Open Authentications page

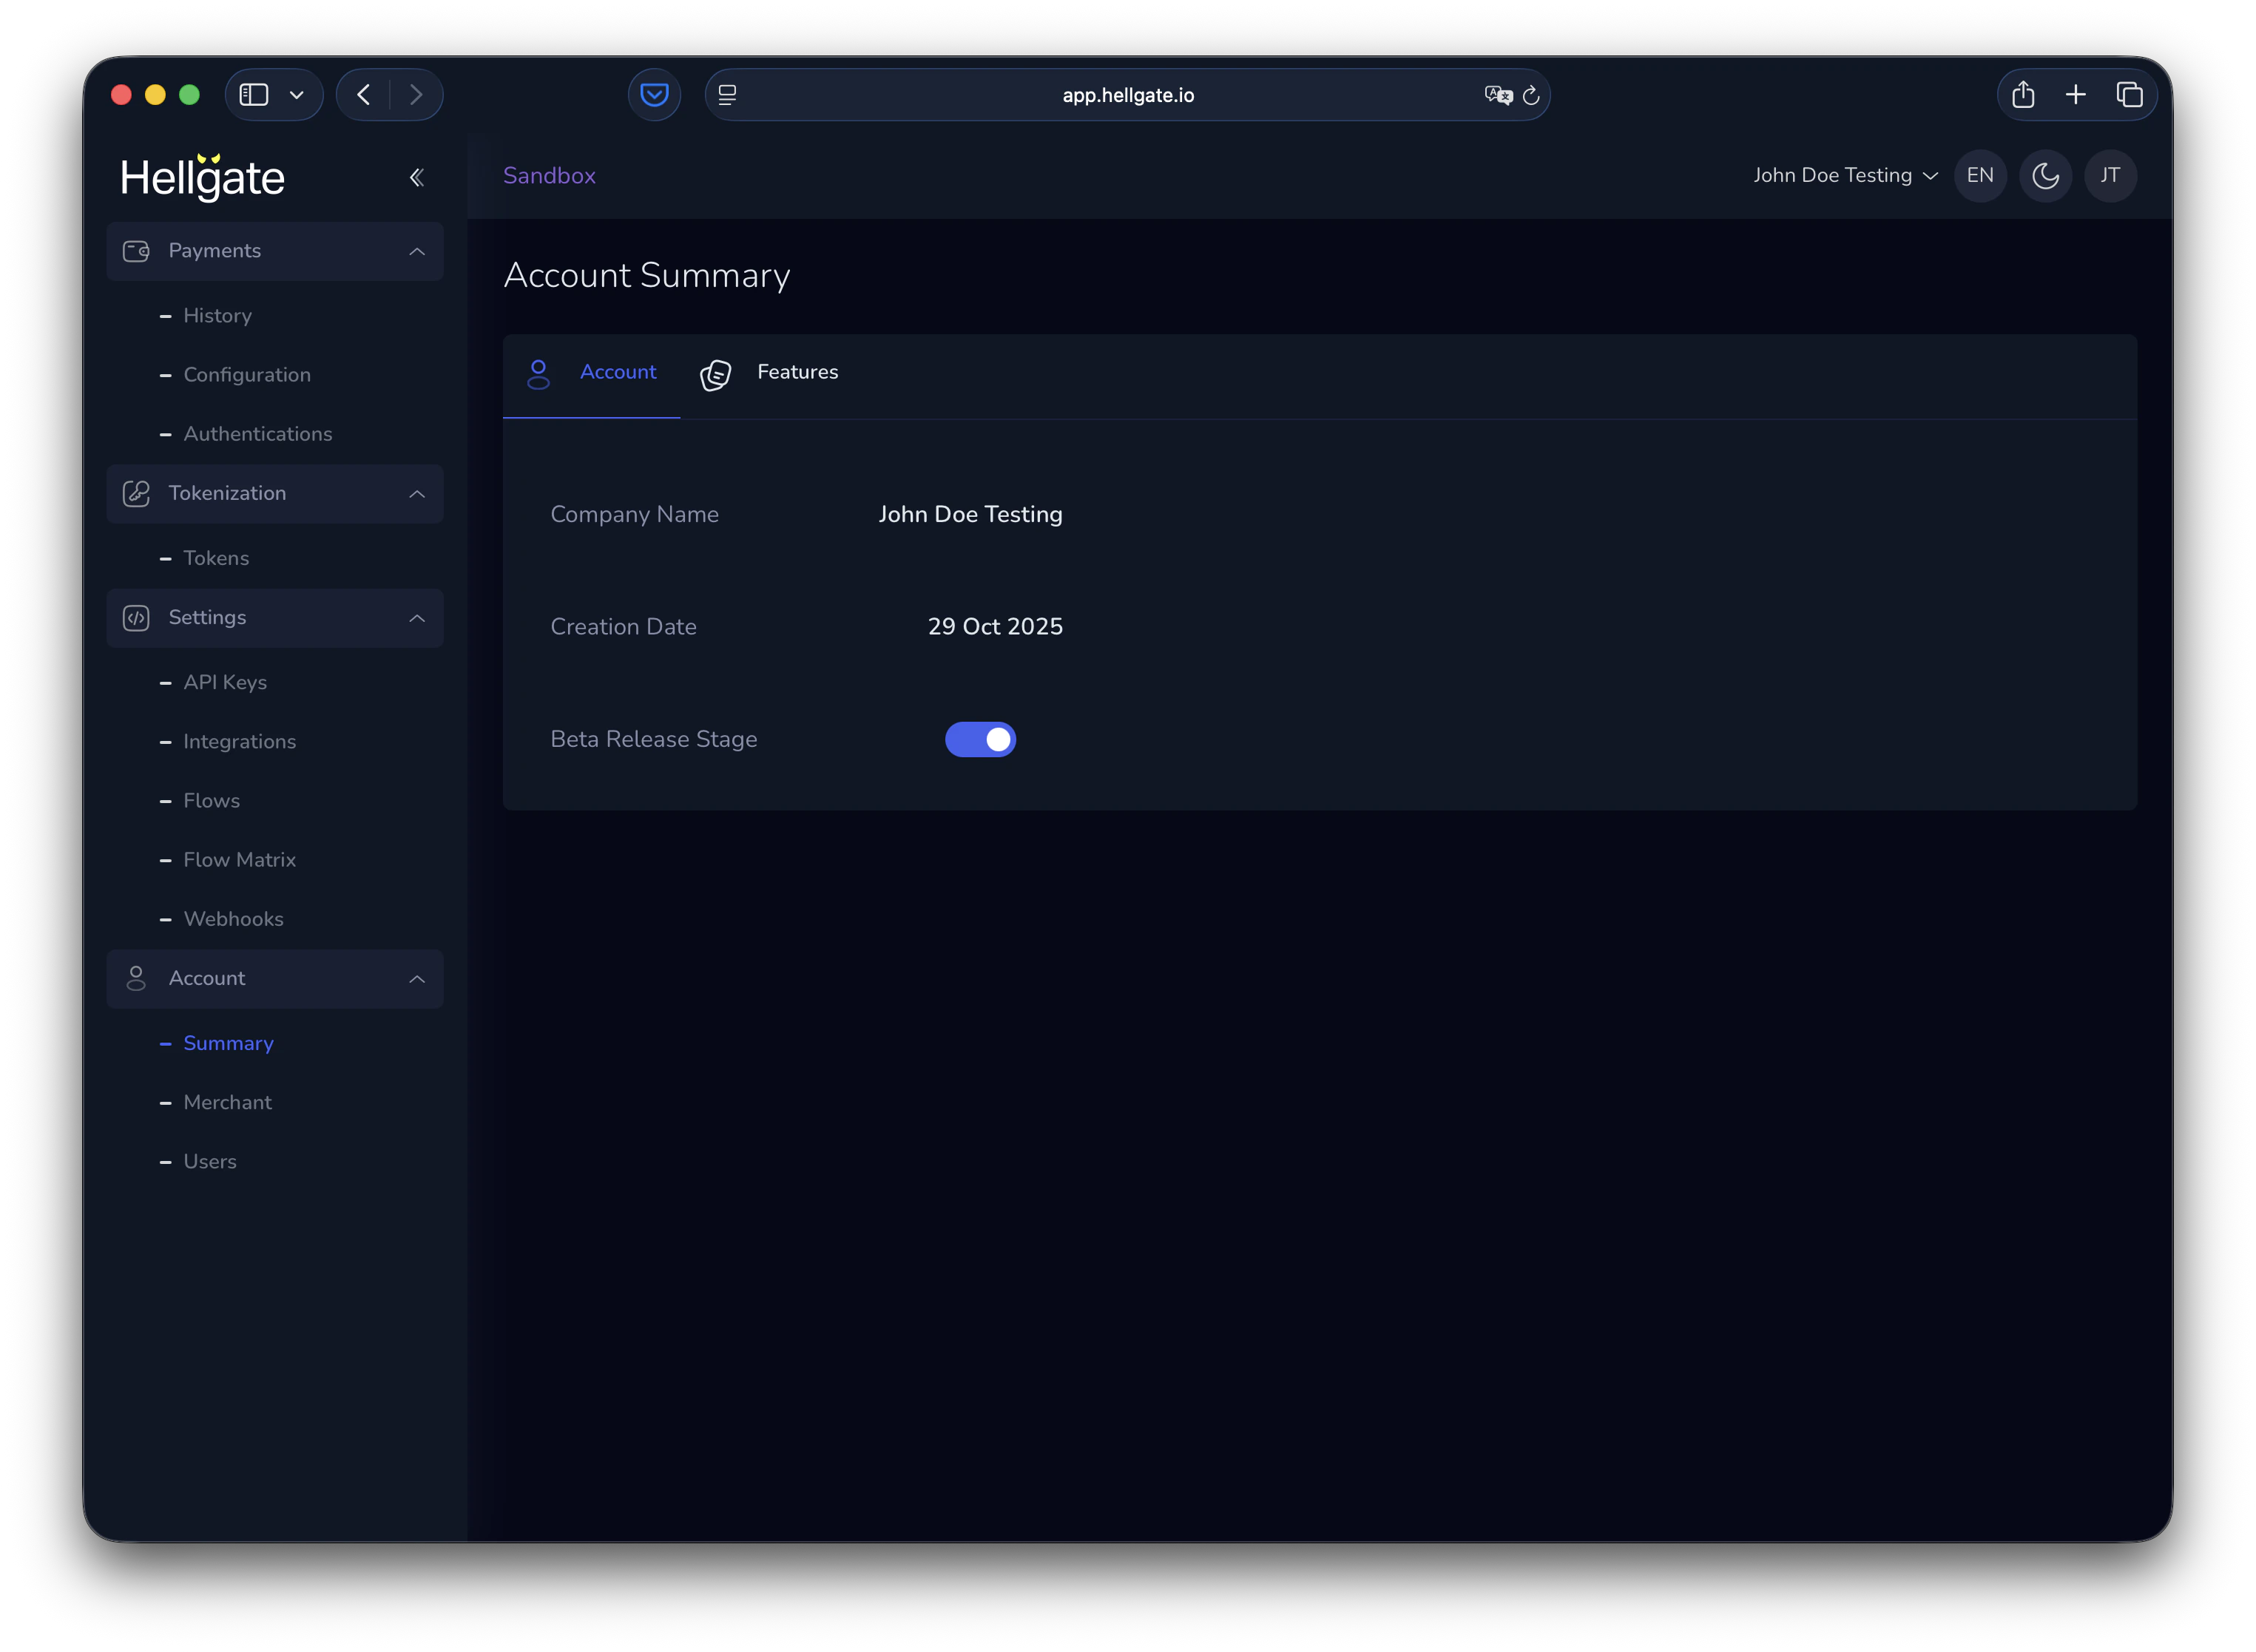pyautogui.click(x=258, y=434)
